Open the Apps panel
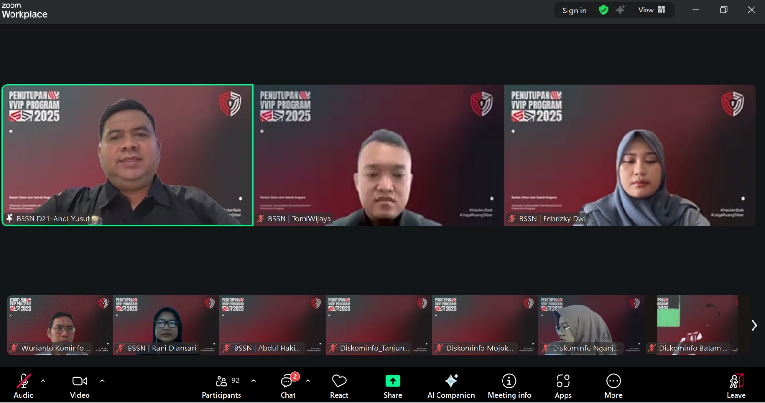The image size is (765, 403). pyautogui.click(x=563, y=385)
